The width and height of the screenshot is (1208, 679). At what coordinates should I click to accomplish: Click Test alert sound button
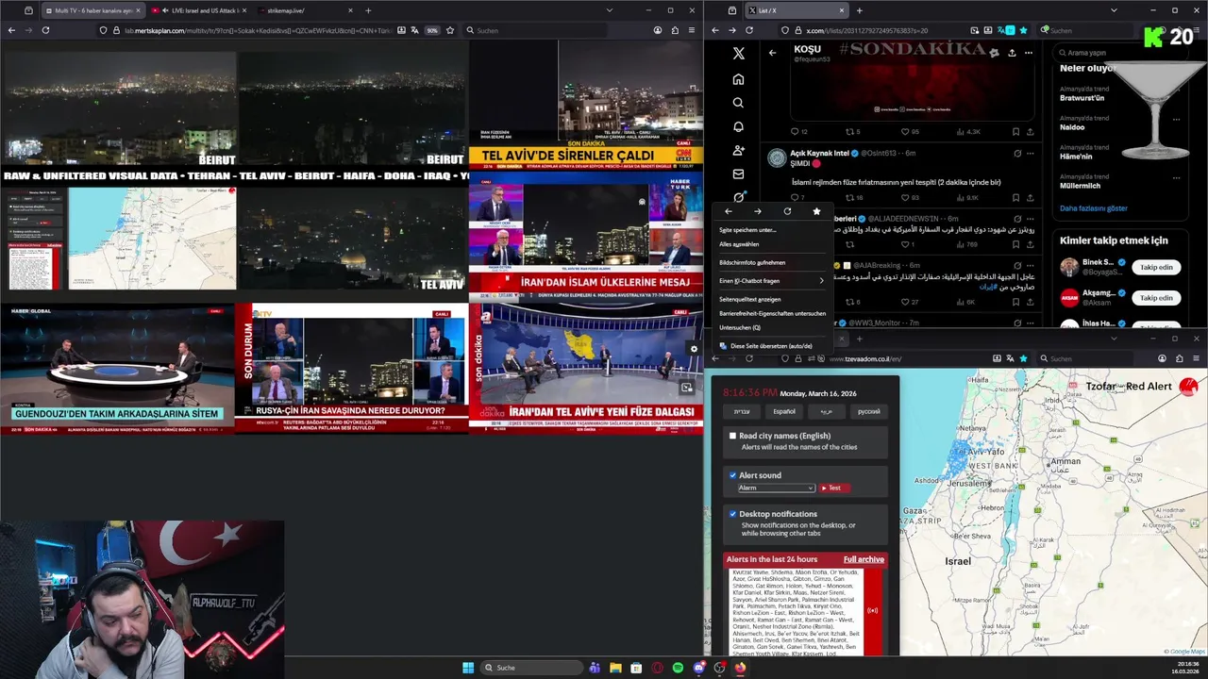pos(833,488)
